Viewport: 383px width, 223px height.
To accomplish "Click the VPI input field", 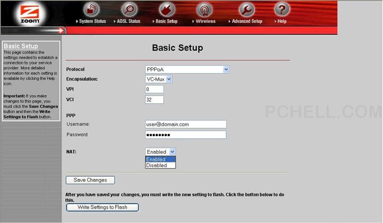I will point(154,89).
